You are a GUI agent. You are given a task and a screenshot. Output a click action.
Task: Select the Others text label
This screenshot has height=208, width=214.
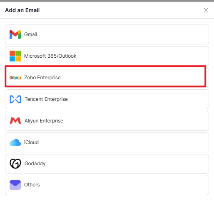click(x=32, y=185)
